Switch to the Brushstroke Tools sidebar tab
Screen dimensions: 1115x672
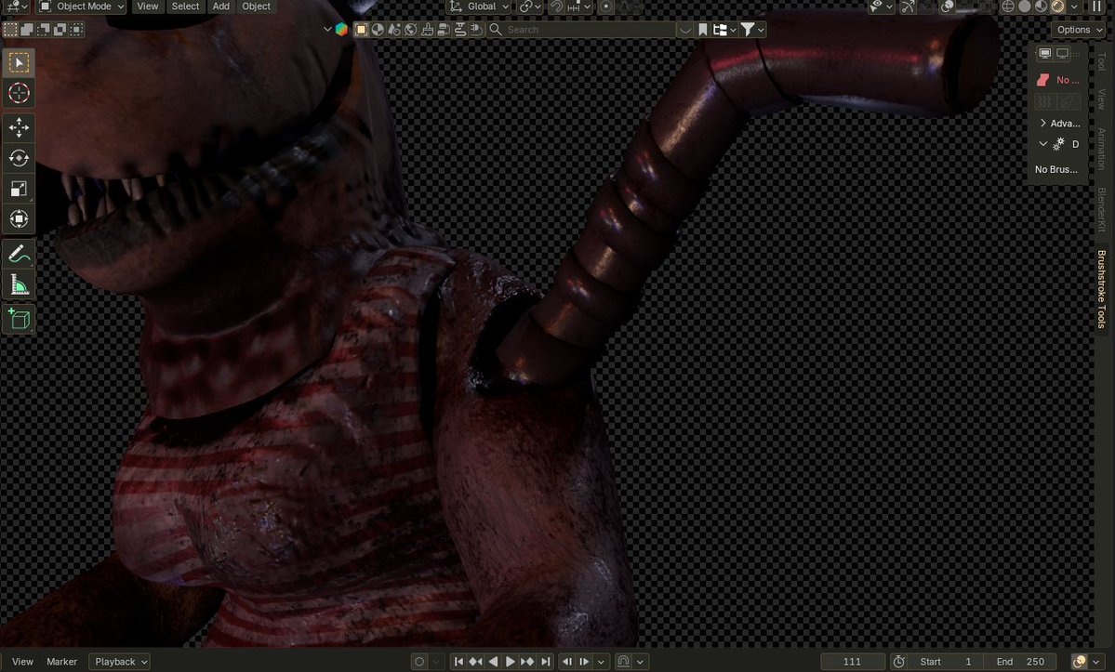point(1101,288)
